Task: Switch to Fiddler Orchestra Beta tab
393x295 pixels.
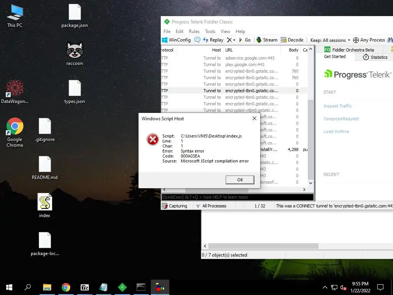Action: click(349, 50)
